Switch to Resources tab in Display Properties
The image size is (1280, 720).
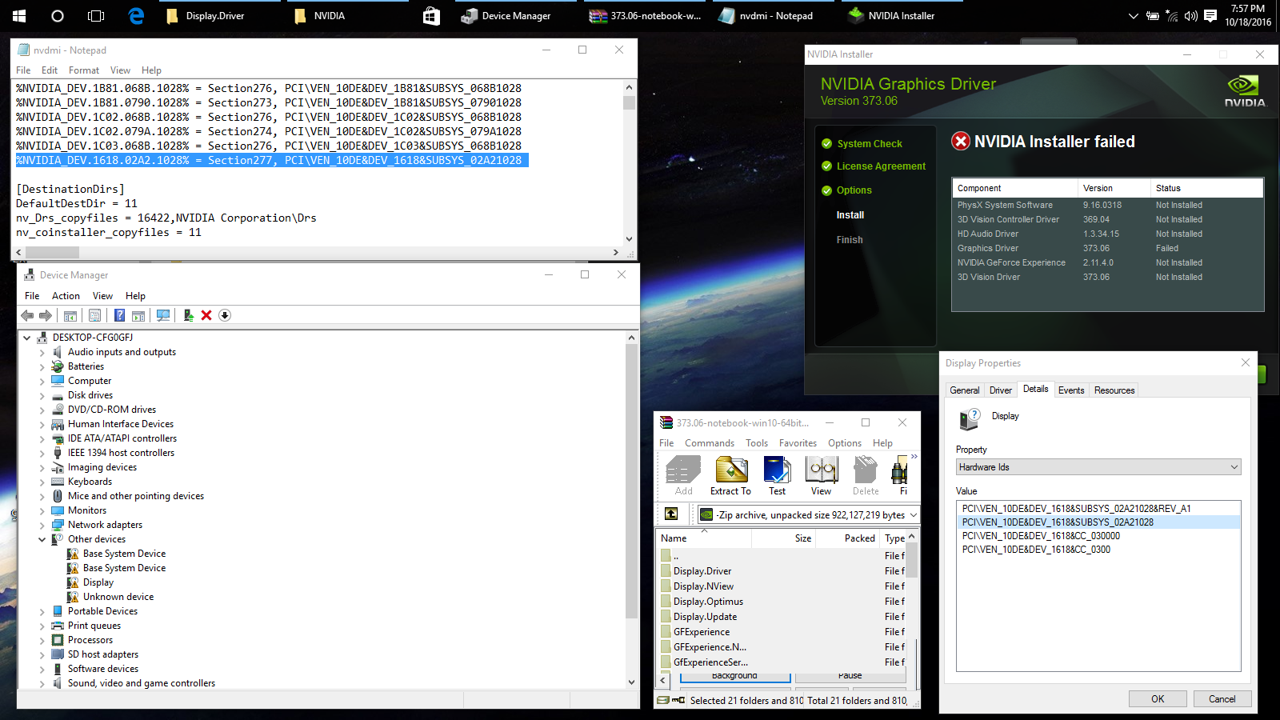1114,390
